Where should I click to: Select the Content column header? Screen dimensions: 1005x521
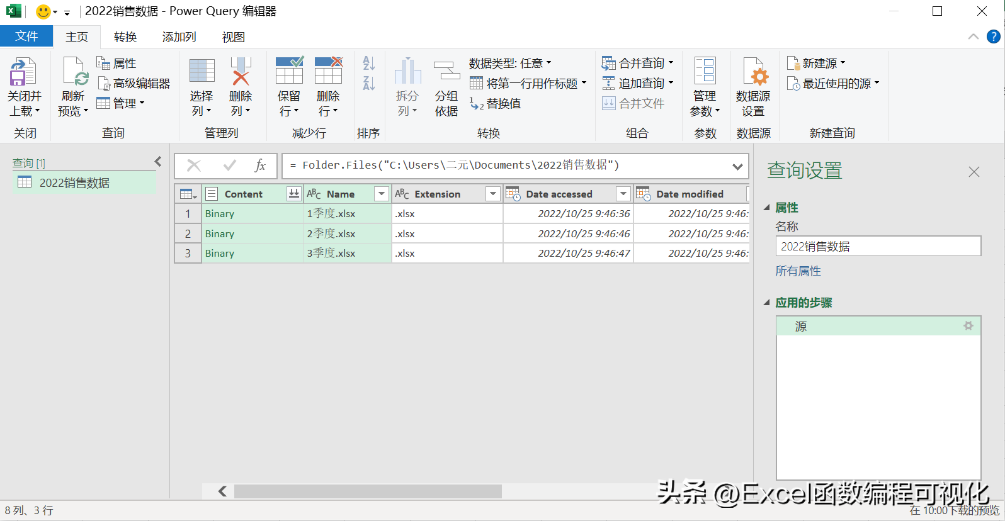252,194
